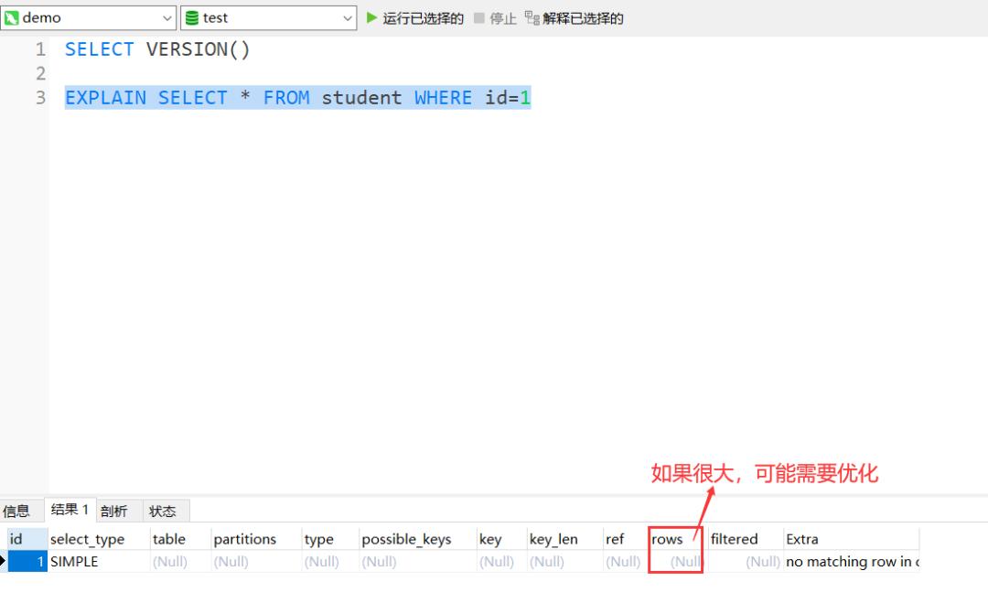Click the 'no matching row' Extra cell
This screenshot has width=988, height=614.
coord(852,561)
